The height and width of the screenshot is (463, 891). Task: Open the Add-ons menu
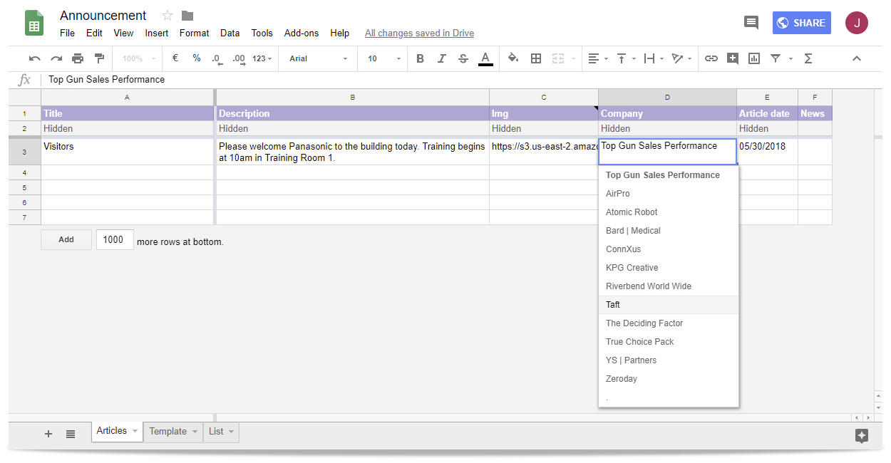coord(302,33)
